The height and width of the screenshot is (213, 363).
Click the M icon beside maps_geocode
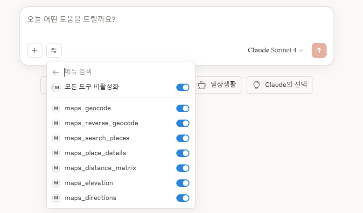[56, 108]
